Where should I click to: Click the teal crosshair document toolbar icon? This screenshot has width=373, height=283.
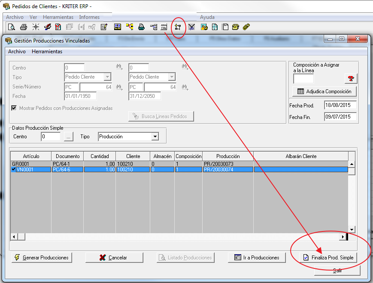click(215, 27)
